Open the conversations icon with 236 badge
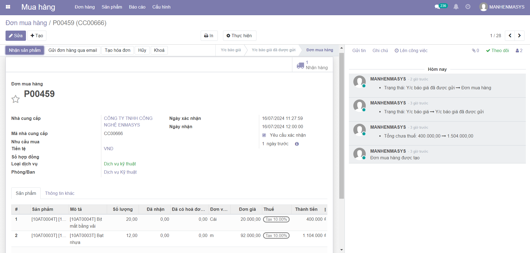The height and width of the screenshot is (253, 530). click(x=438, y=7)
